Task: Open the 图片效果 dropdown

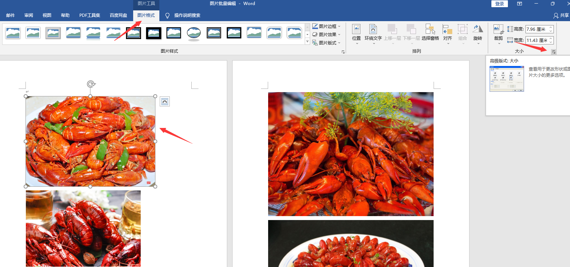Action: tap(326, 34)
